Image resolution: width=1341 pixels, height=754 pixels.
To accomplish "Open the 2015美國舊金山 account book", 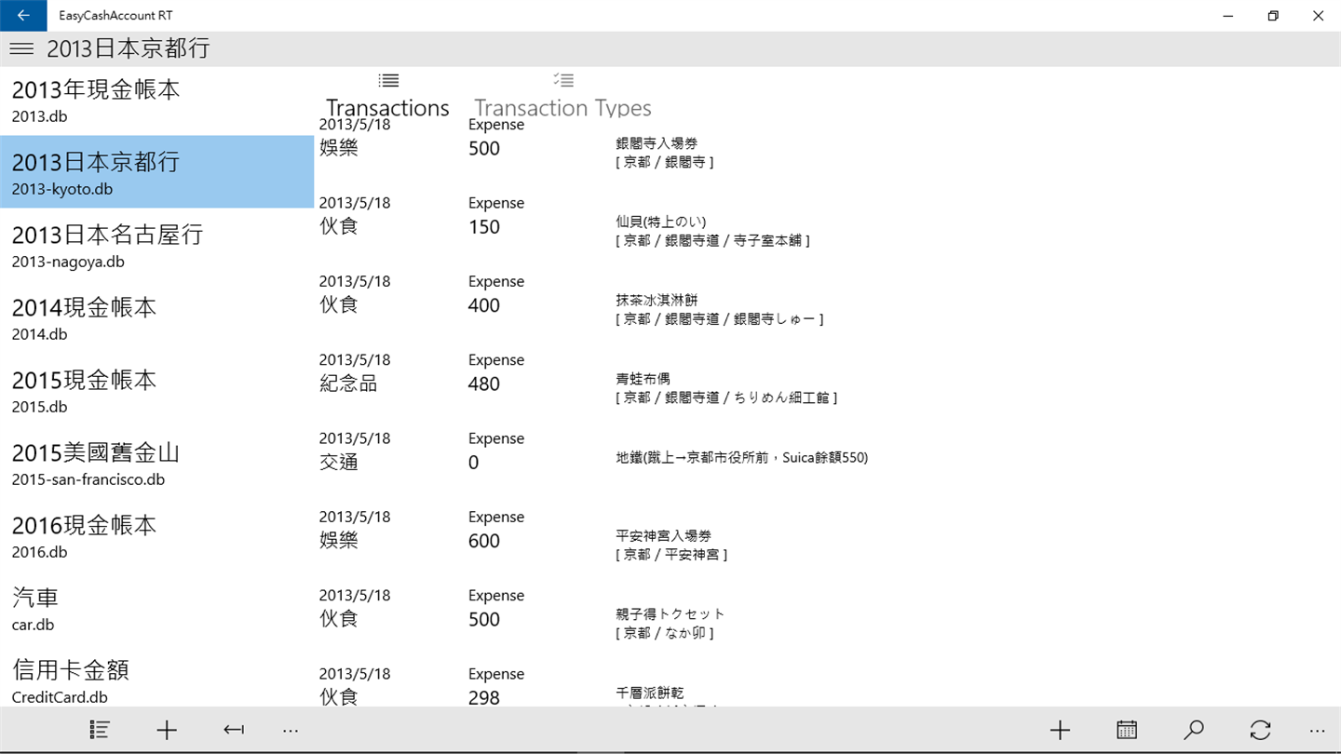I will pos(157,463).
